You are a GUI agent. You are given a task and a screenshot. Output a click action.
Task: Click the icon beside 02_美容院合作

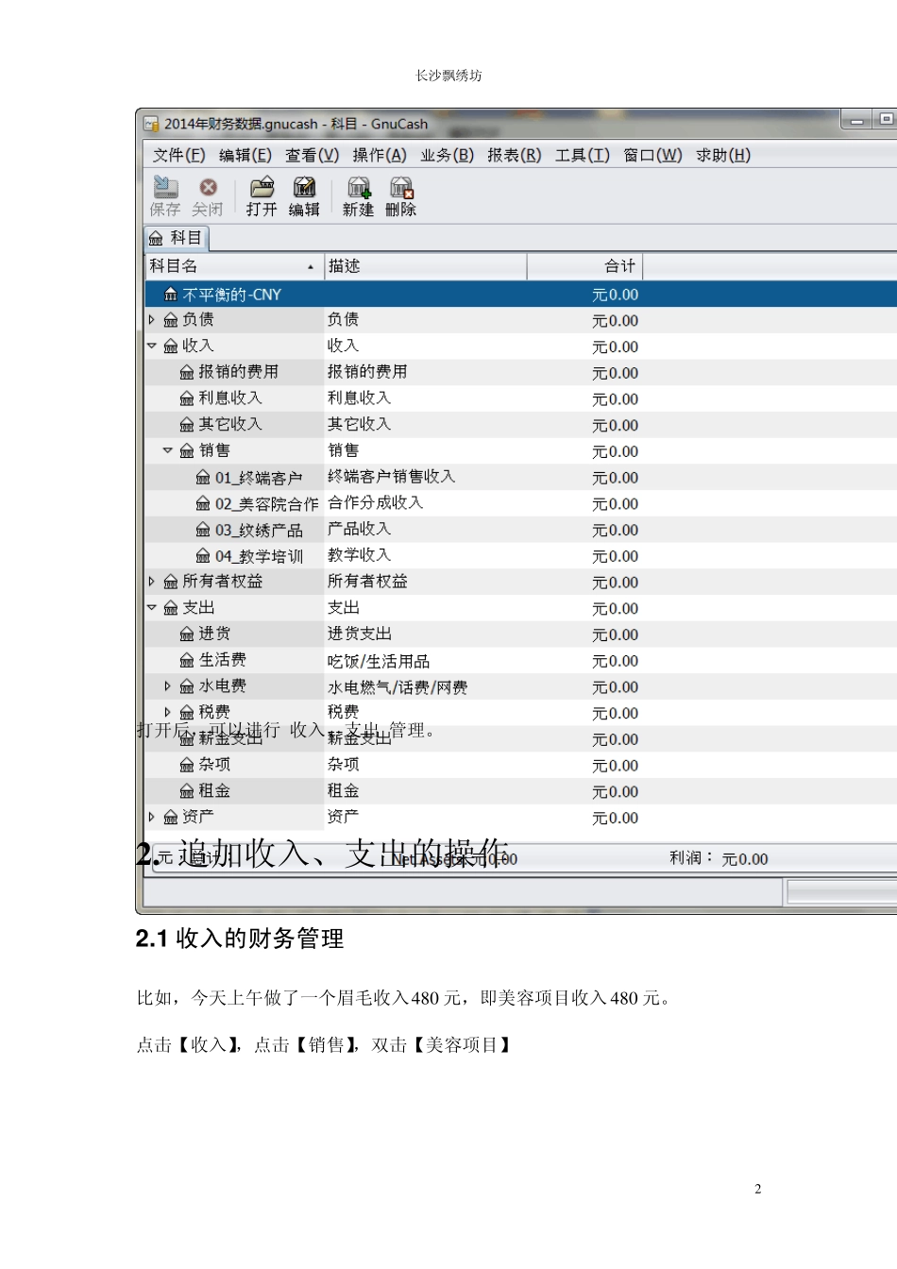(203, 504)
